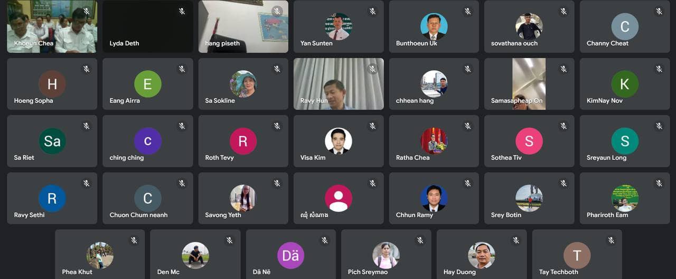
Task: Click Sreyaun Long's muted microphone icon
Action: [x=659, y=126]
